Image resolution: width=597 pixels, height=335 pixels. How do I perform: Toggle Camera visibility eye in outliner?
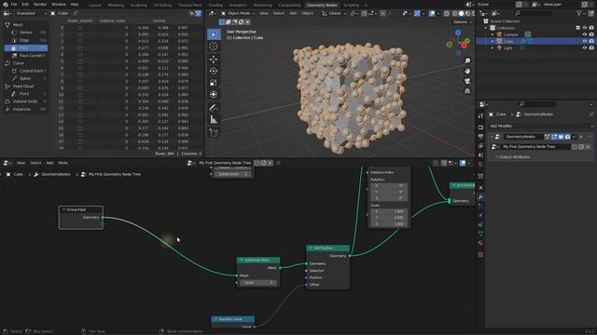(x=585, y=34)
